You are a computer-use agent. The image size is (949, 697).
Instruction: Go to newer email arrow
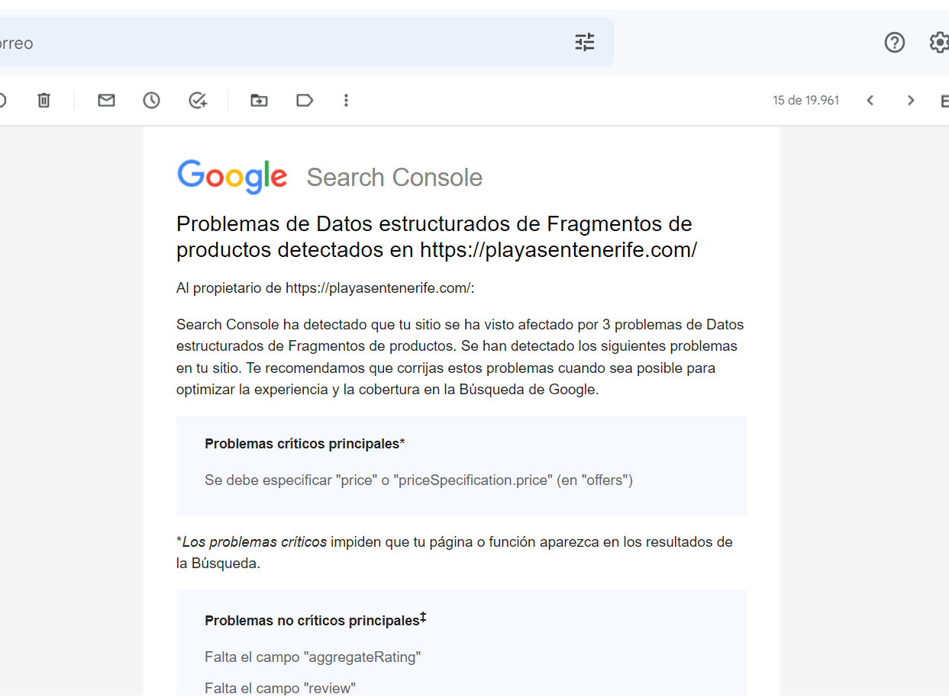pos(870,100)
